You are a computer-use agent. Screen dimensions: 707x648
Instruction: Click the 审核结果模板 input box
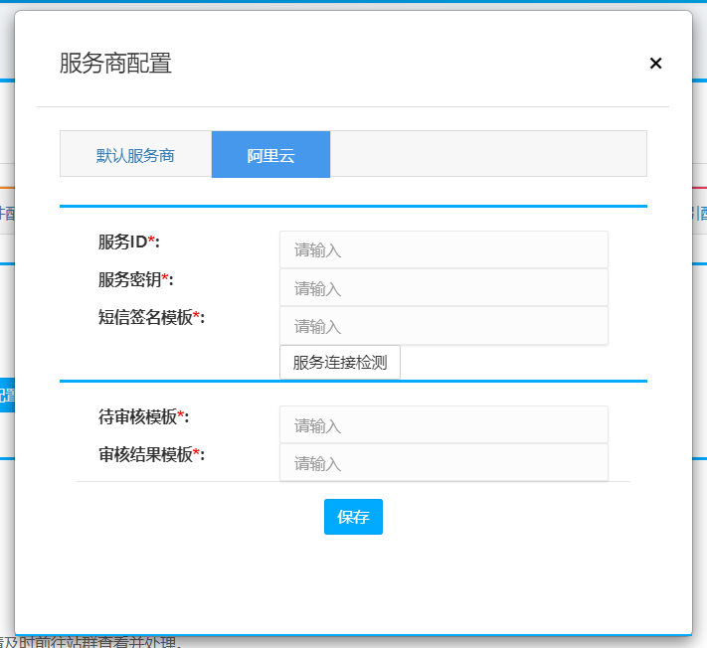442,463
